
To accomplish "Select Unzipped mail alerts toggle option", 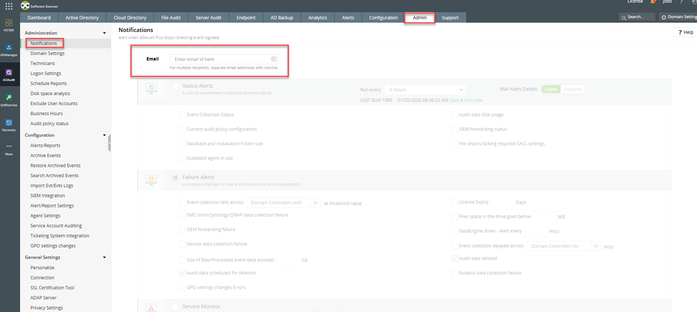I will 572,89.
